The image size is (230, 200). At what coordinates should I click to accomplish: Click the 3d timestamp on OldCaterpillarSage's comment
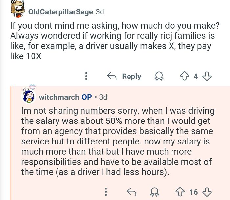coord(100,12)
